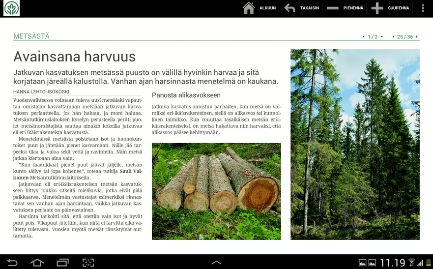This screenshot has width=433, height=269.
Task: Open the METSÄSTÄ section heading
Action: (31, 36)
